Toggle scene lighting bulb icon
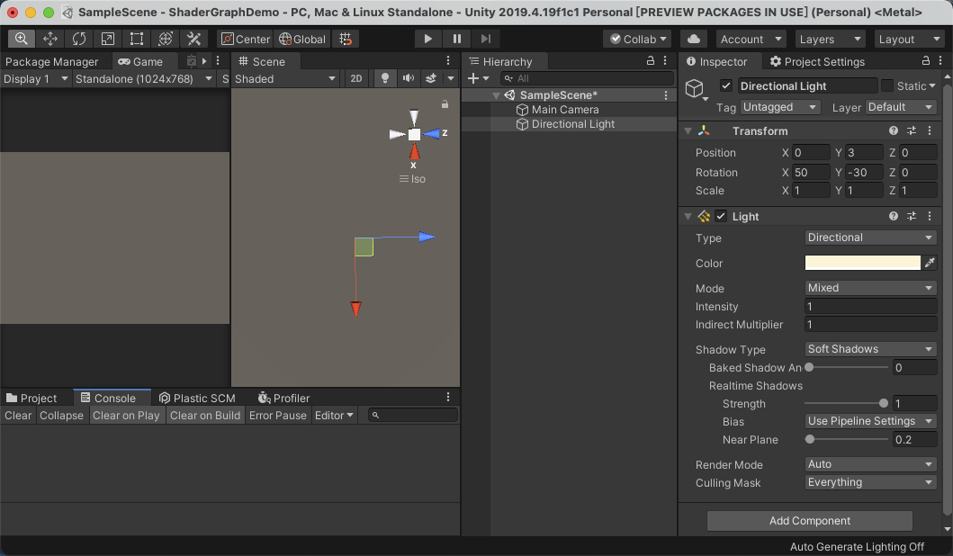 click(385, 78)
